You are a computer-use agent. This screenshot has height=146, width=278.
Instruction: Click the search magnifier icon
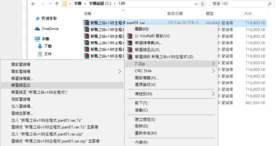point(269,4)
